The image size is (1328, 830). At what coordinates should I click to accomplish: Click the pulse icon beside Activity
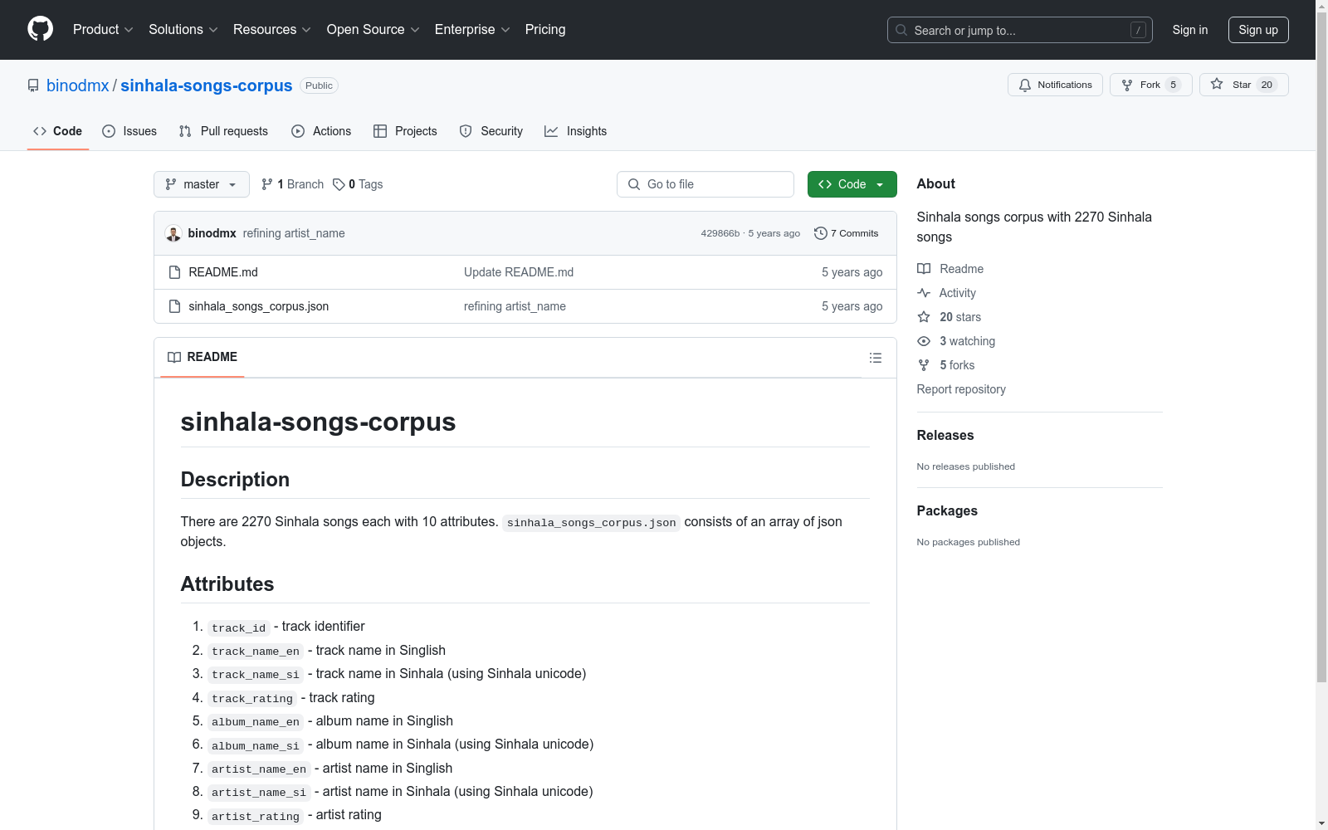(924, 293)
